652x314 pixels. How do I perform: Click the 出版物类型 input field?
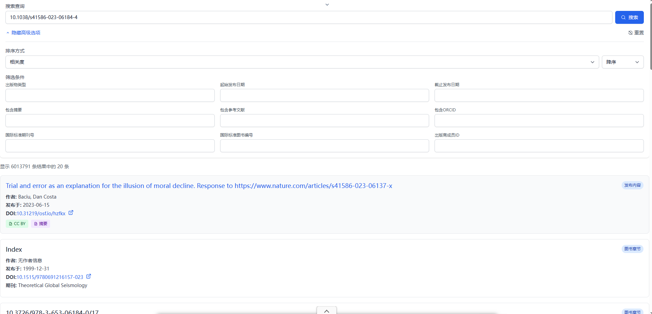pos(110,95)
